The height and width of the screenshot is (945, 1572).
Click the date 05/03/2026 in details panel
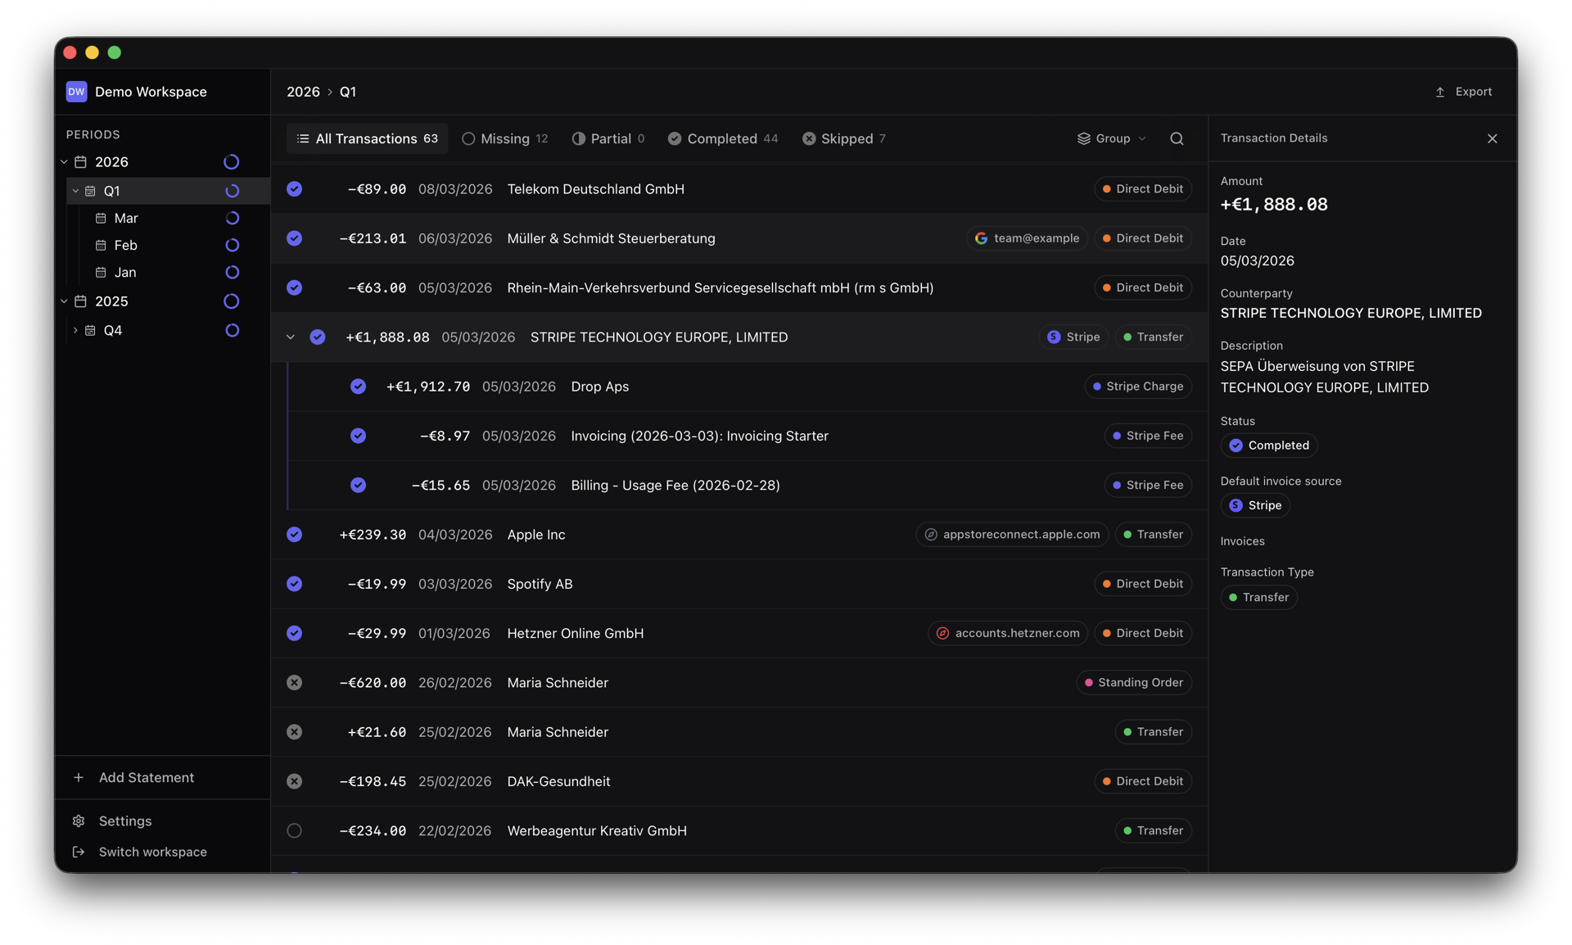click(x=1257, y=261)
